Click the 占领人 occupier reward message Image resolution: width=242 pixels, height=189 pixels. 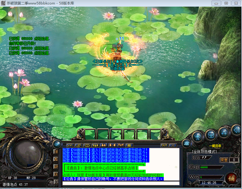[113, 175]
